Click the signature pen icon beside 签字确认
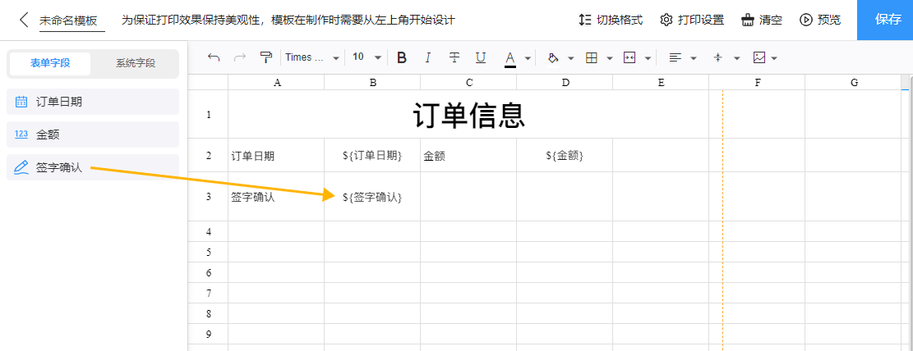 tap(21, 168)
